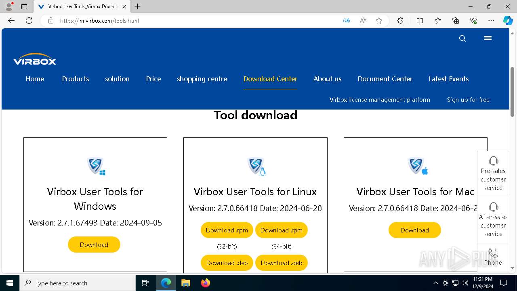Image resolution: width=517 pixels, height=291 pixels.
Task: Open Browser essentials heart icon
Action: pos(473,21)
